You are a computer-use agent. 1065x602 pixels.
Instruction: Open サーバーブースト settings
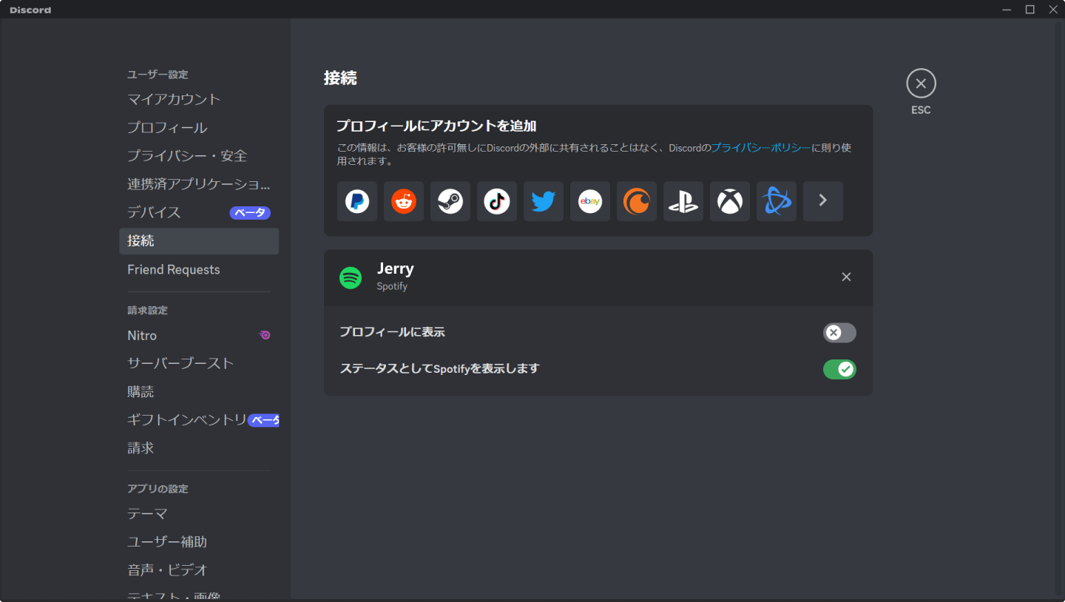(199, 363)
